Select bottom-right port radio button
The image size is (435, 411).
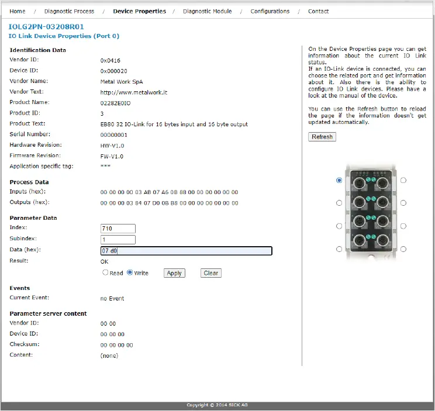pos(403,249)
